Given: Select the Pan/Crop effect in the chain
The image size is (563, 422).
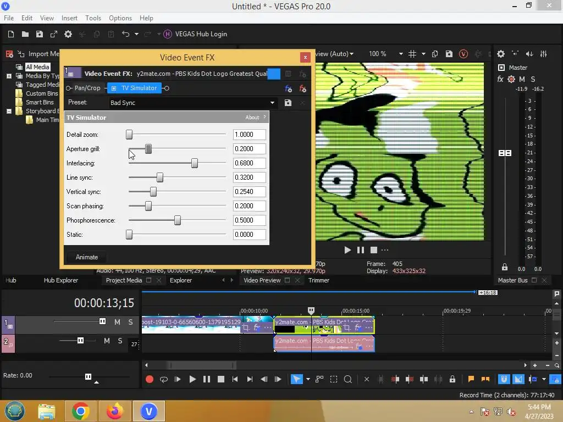Looking at the screenshot, I should (87, 88).
